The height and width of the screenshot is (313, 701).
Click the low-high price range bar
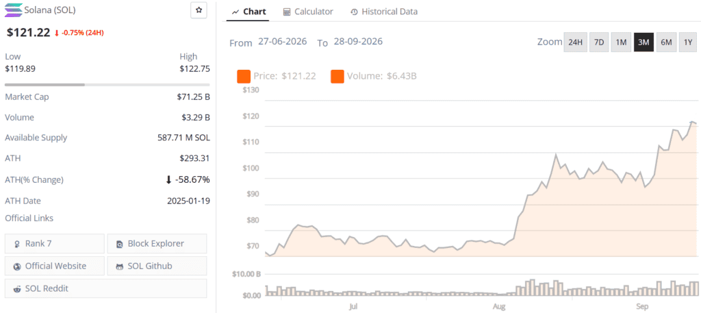[x=107, y=84]
